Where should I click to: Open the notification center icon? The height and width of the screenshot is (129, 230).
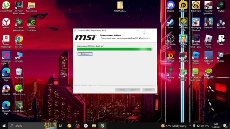pos(225,126)
